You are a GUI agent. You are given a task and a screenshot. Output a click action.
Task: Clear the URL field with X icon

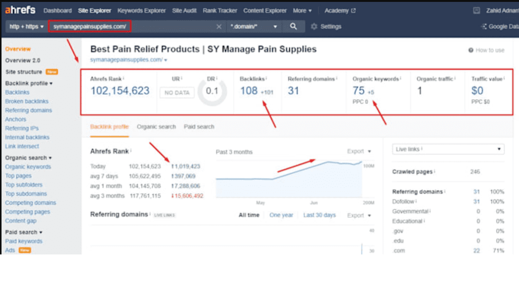click(x=219, y=27)
